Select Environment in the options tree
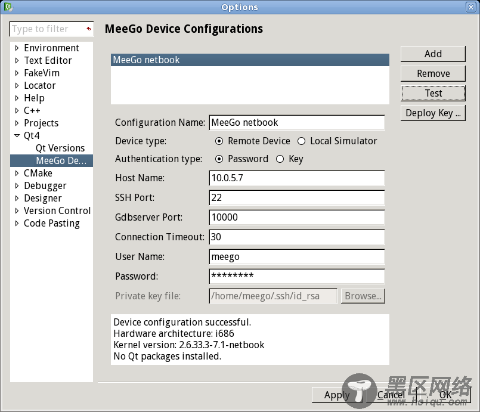The height and width of the screenshot is (412, 480). [51, 48]
